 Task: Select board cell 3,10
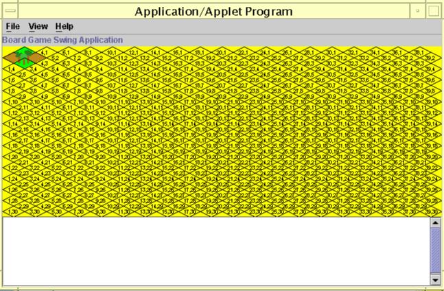[35, 102]
